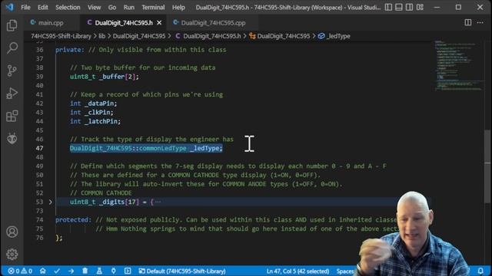Open the Explorer view in activity bar
Screen dimensions: 492x276
point(12,25)
